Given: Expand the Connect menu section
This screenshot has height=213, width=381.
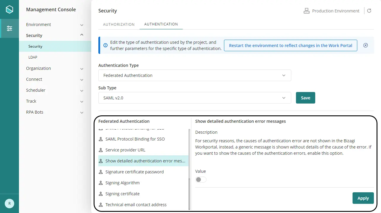Looking at the screenshot, I should (55, 79).
